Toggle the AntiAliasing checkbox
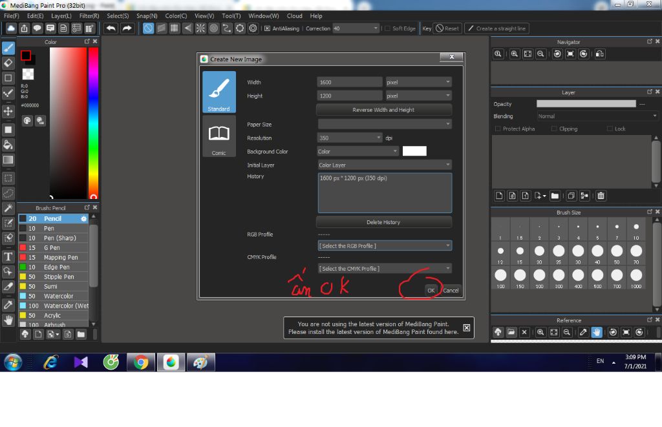The height and width of the screenshot is (427, 662). tap(267, 28)
